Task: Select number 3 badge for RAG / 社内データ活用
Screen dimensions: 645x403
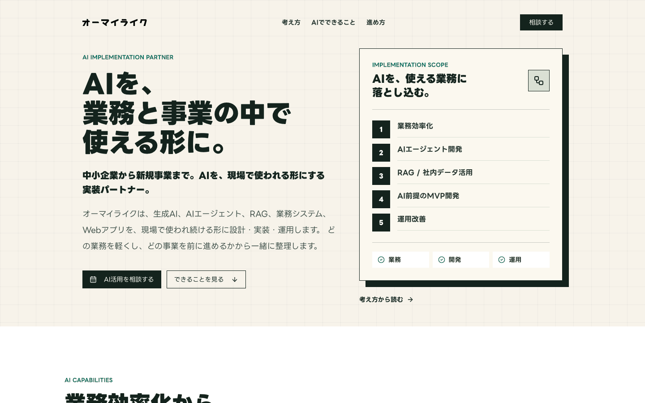Action: (381, 176)
